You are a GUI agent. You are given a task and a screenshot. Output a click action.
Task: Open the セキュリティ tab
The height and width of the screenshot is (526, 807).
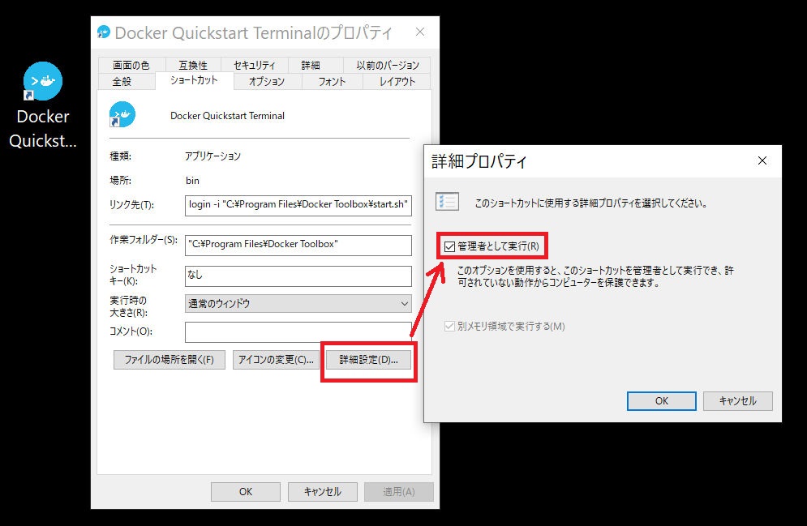click(254, 65)
